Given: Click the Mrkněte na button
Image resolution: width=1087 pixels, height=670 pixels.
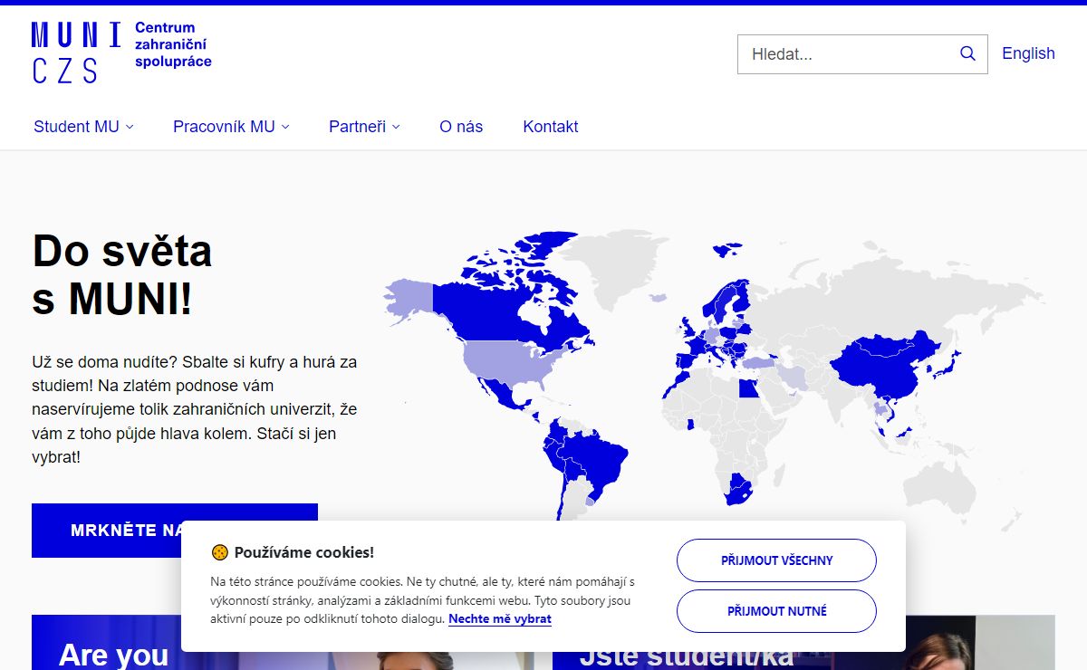Looking at the screenshot, I should tap(175, 531).
